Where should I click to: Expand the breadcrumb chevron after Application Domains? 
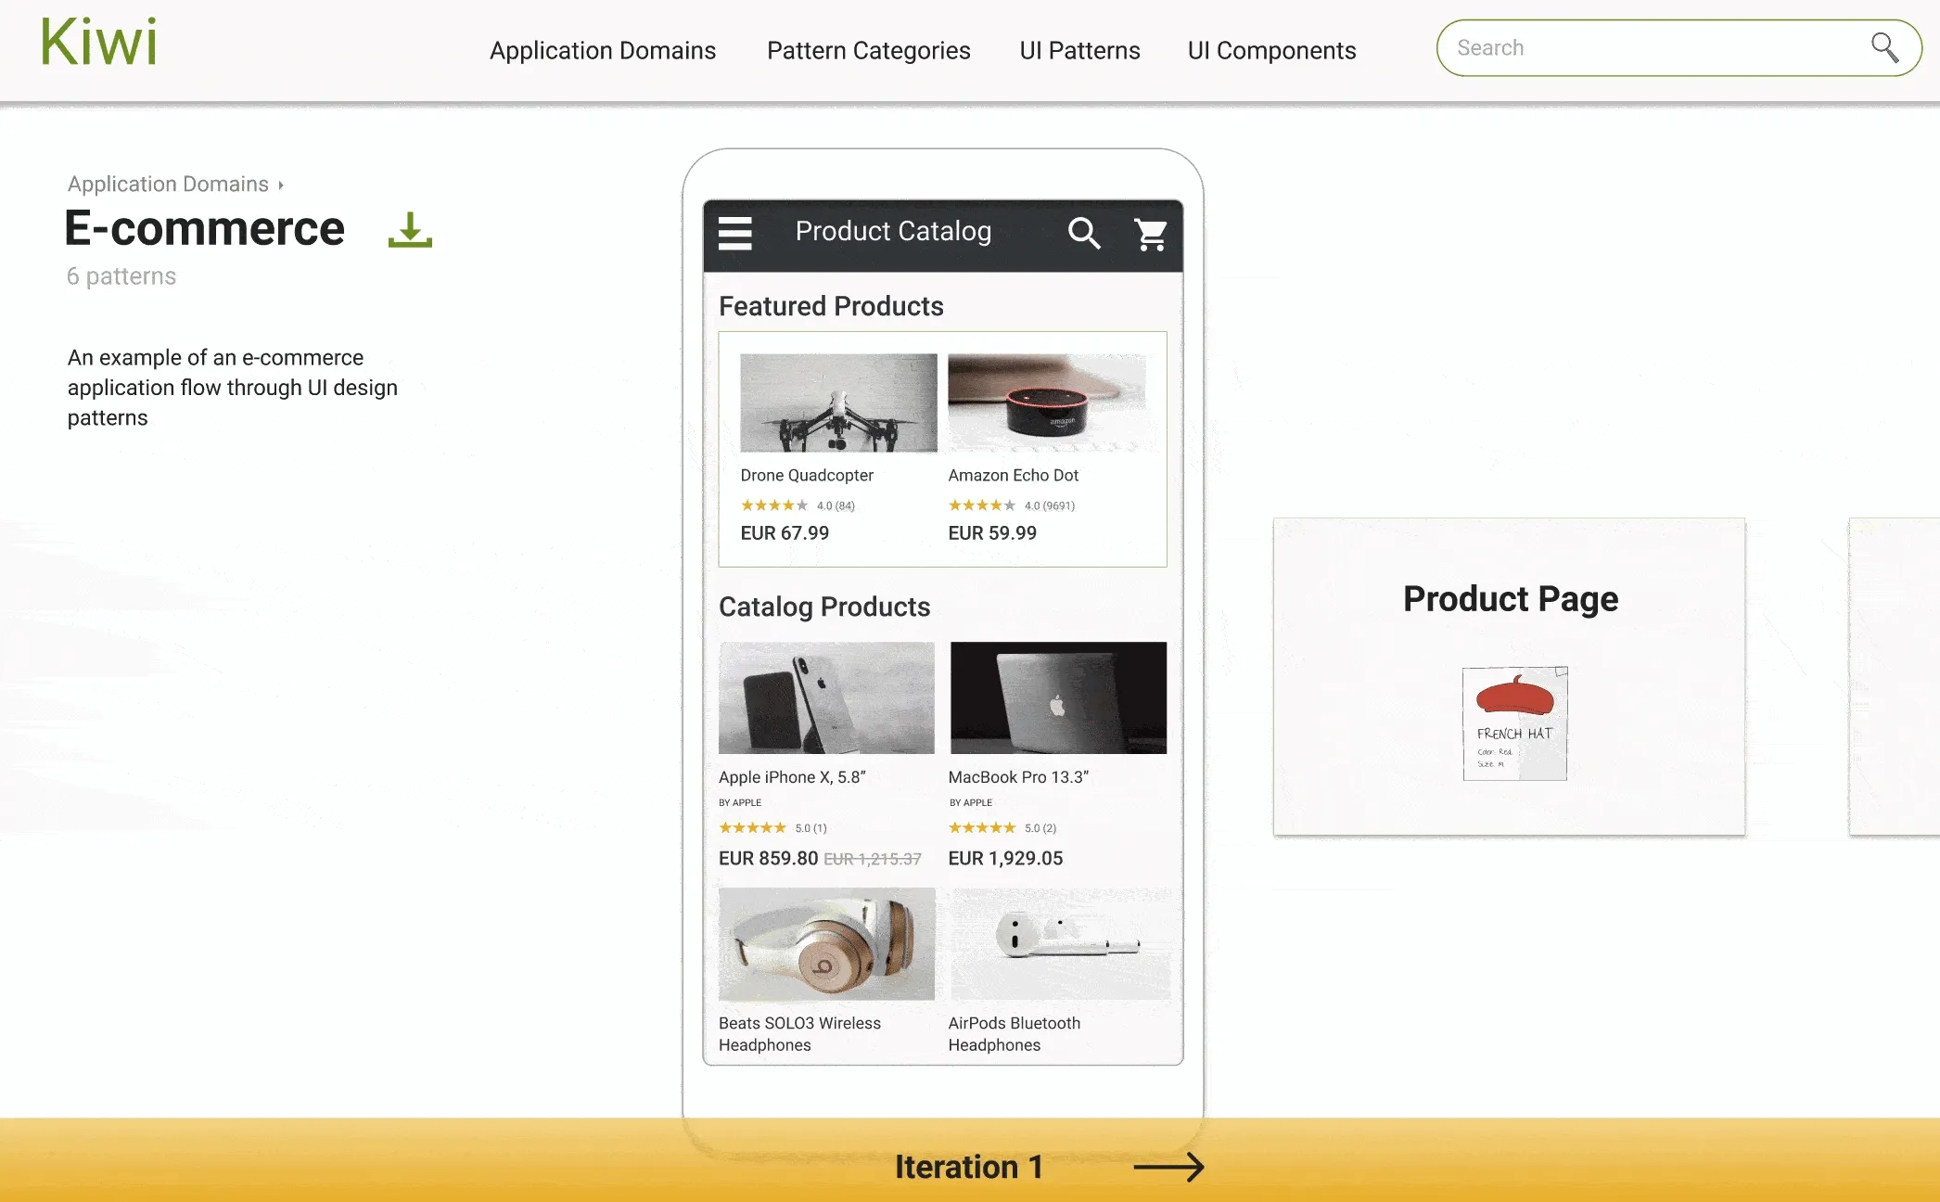click(281, 185)
